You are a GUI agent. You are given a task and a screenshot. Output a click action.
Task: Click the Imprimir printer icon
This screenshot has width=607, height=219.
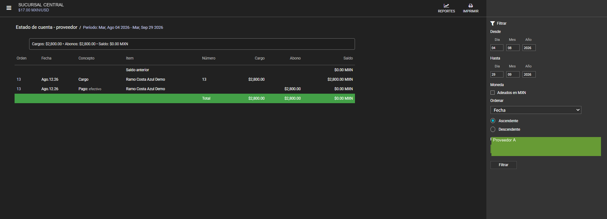471,6
